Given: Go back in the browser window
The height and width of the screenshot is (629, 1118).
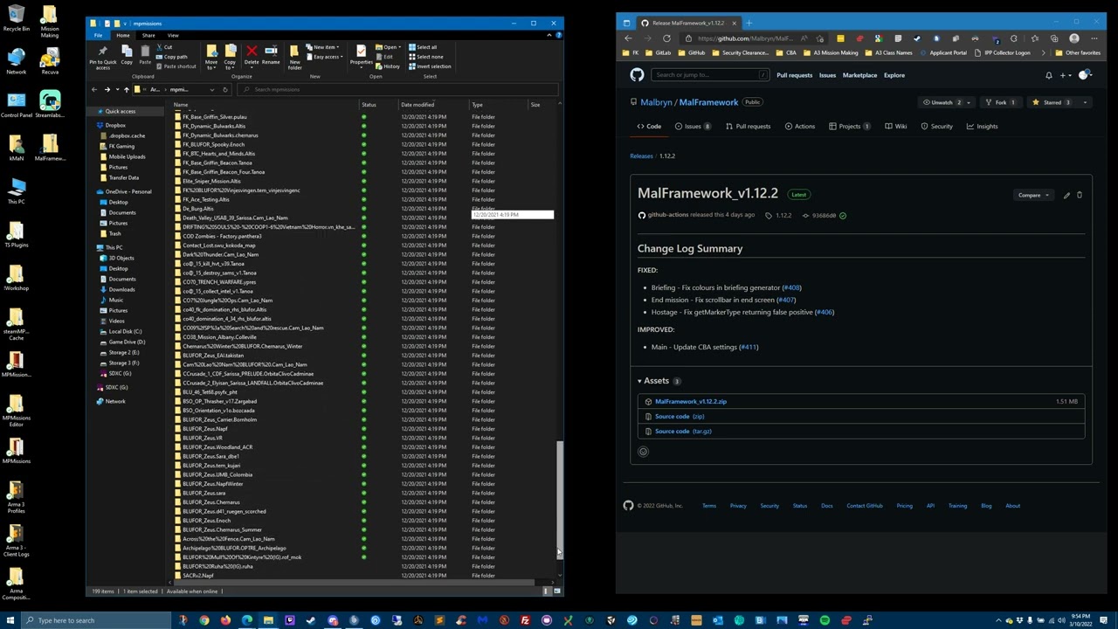Looking at the screenshot, I should click(628, 38).
